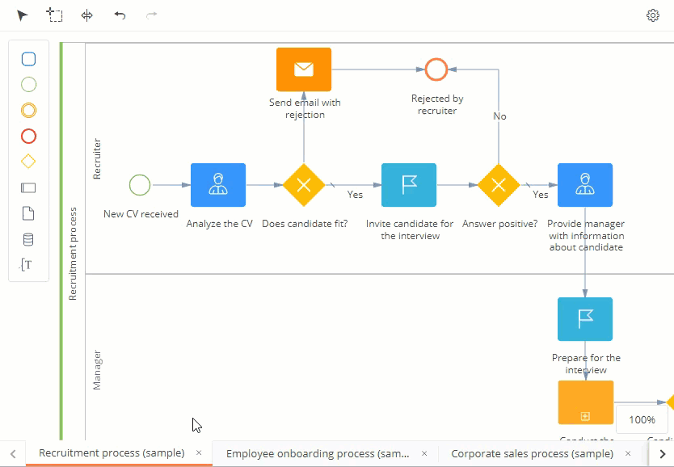674x467 pixels.
Task: Select the Rejected by recruiter end event
Action: (x=436, y=69)
